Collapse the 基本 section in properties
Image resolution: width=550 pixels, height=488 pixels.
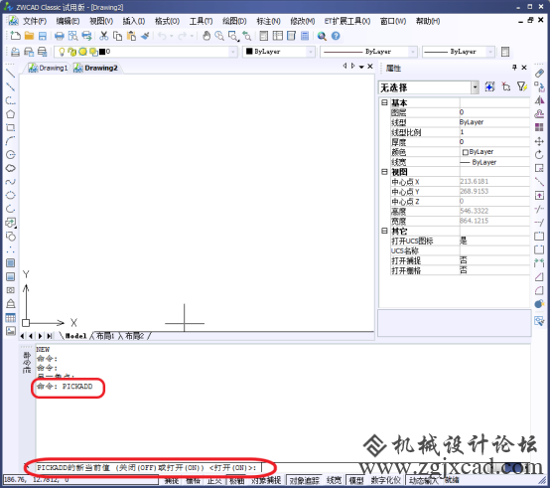point(384,102)
